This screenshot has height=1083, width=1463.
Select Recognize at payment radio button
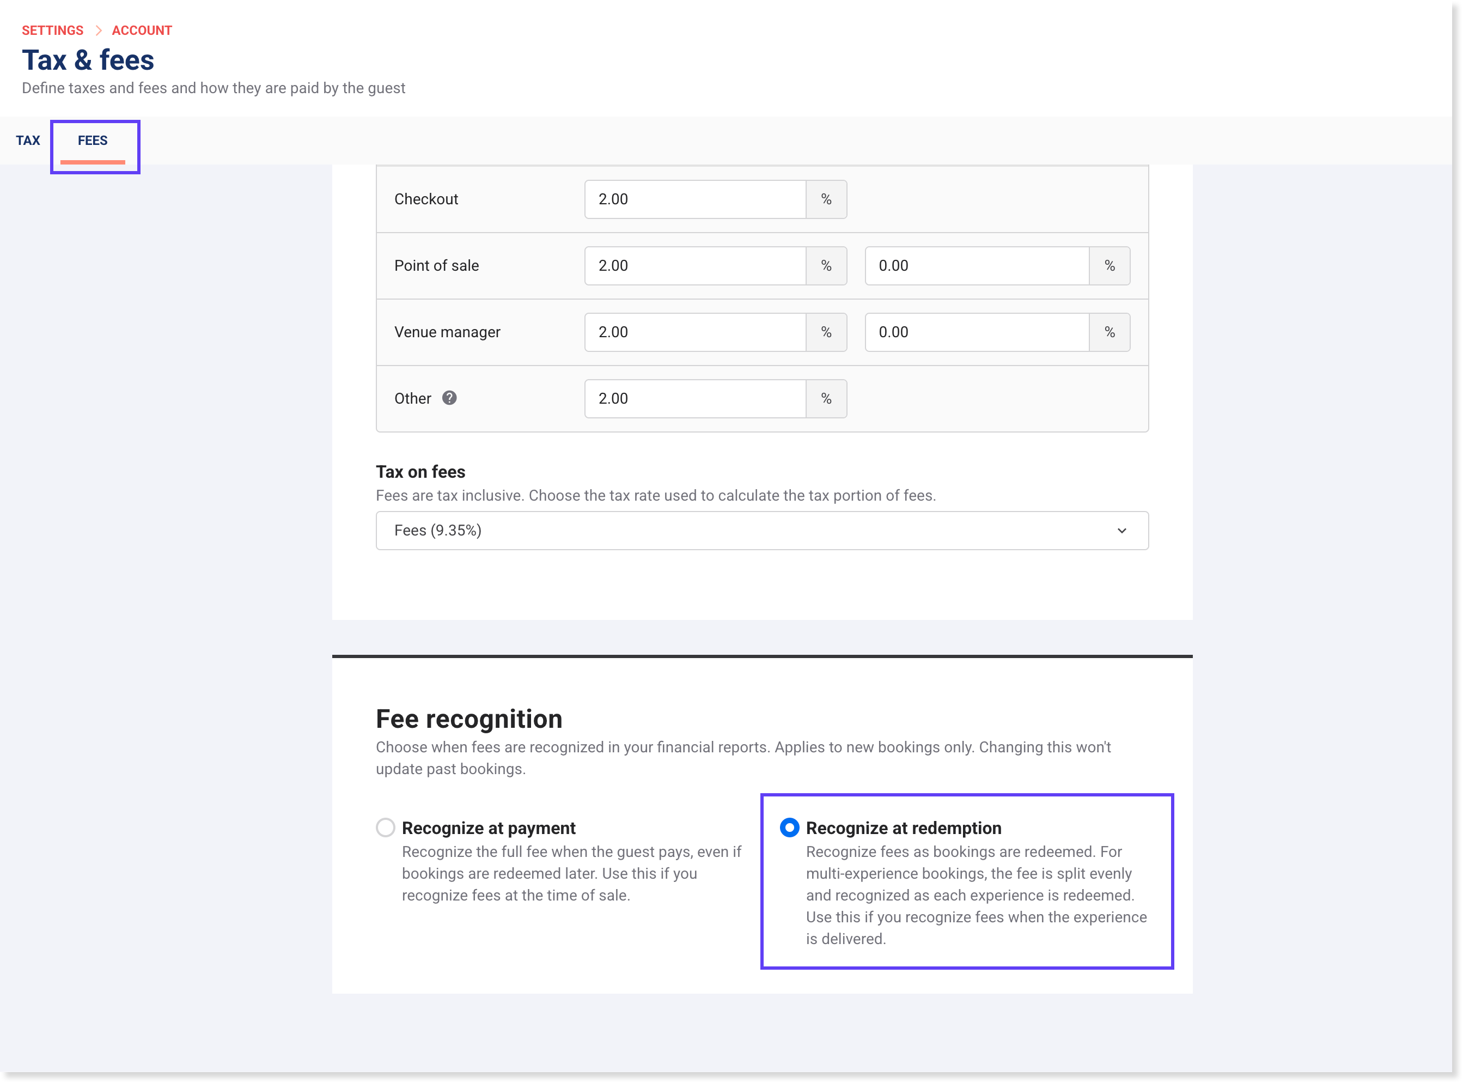[386, 828]
